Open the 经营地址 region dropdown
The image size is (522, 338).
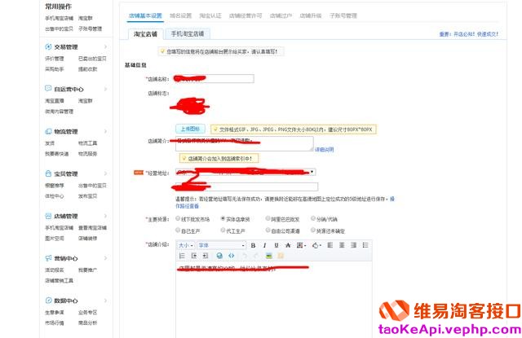click(x=246, y=172)
